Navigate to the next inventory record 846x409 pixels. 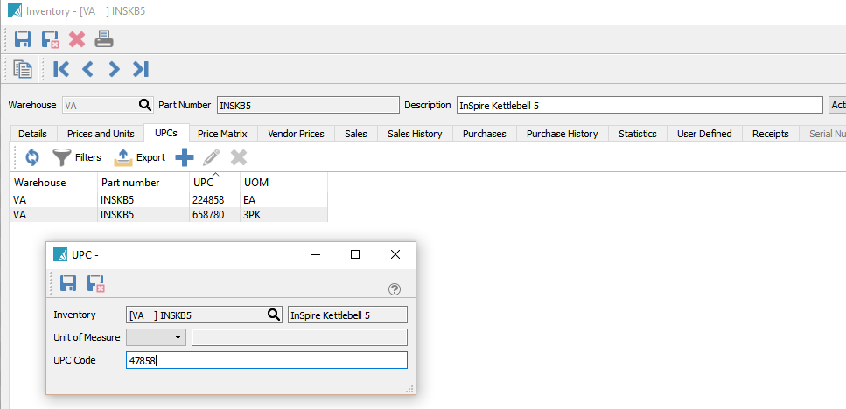click(114, 69)
